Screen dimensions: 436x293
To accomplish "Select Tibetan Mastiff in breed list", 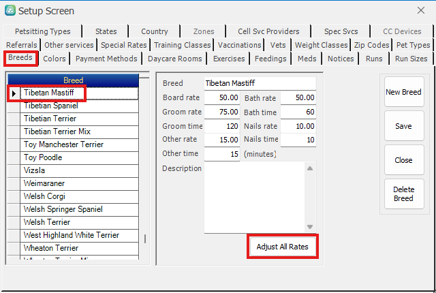I will (x=79, y=93).
